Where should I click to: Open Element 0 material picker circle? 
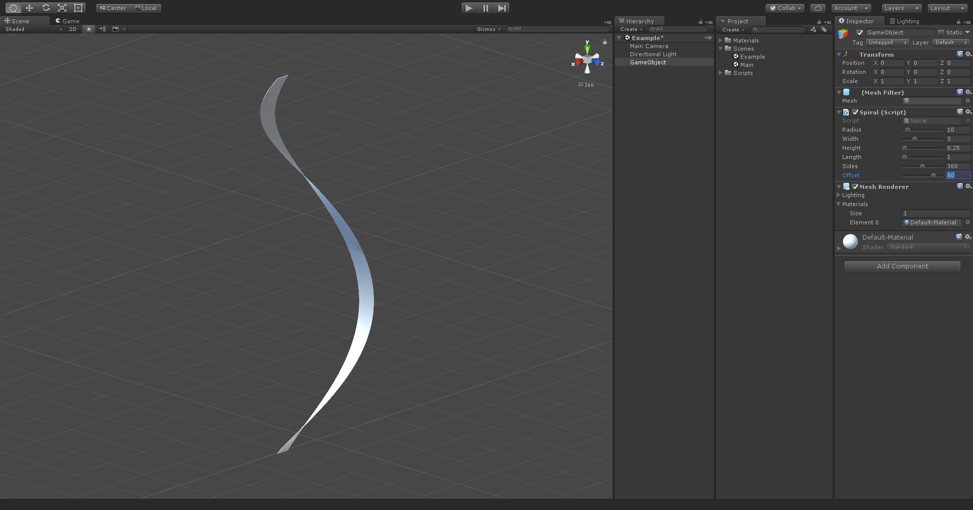[x=967, y=222]
